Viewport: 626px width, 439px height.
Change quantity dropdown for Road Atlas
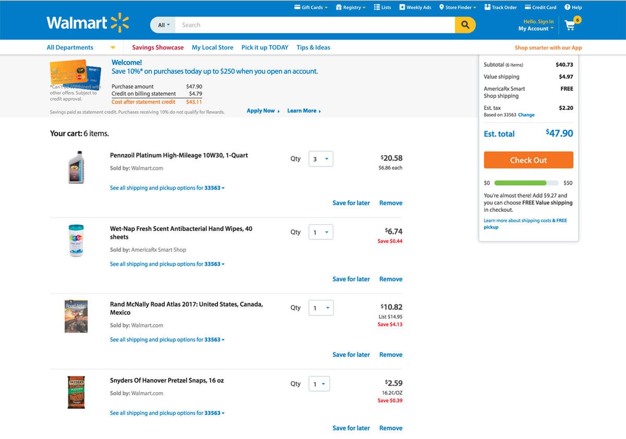click(x=321, y=308)
